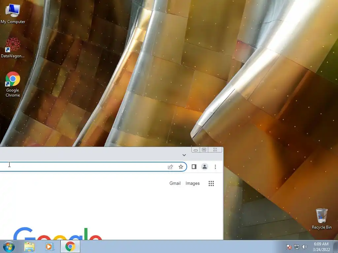Bookmark this tab with the star icon
The width and height of the screenshot is (338, 253).
tap(181, 167)
